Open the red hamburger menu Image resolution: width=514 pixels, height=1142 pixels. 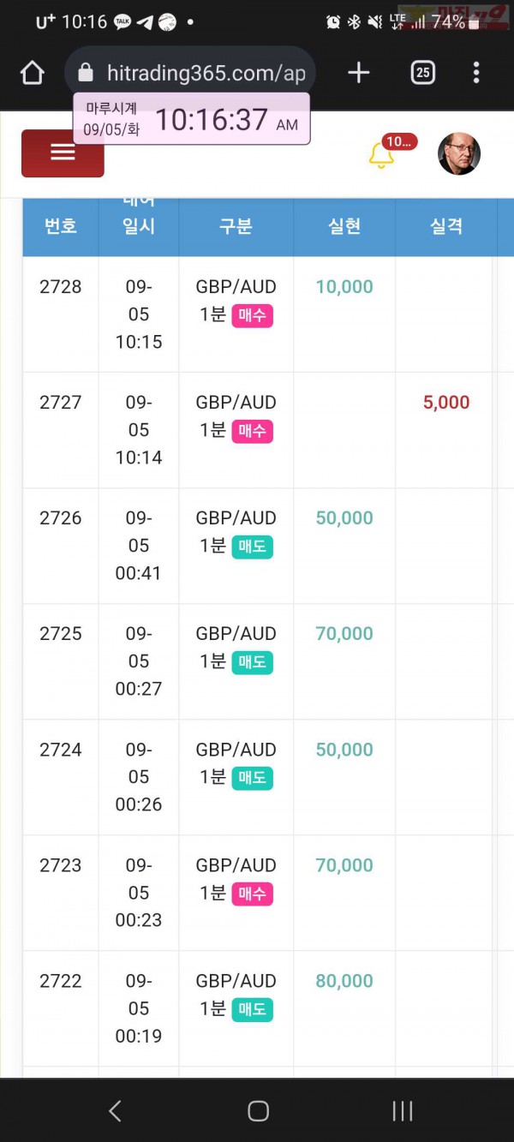[63, 153]
